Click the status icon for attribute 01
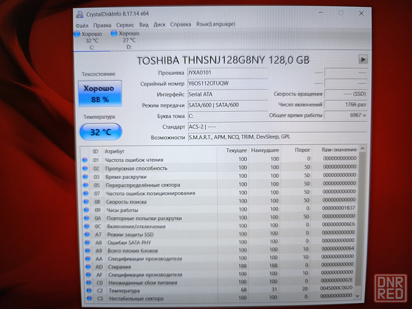The width and height of the screenshot is (412, 309). [x=85, y=160]
